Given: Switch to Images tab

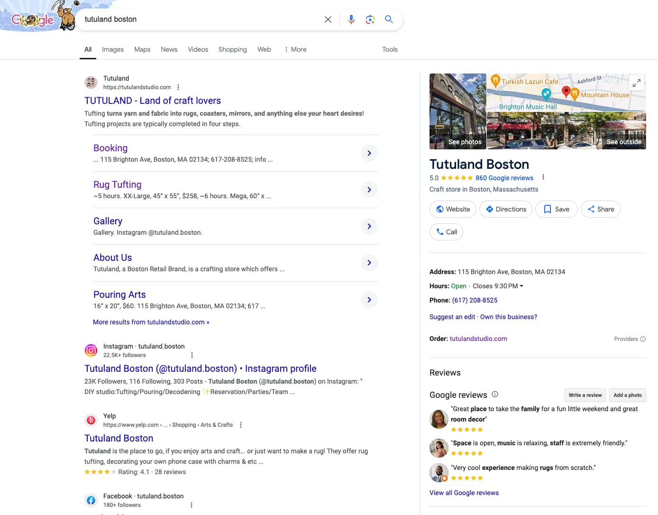Looking at the screenshot, I should [113, 49].
